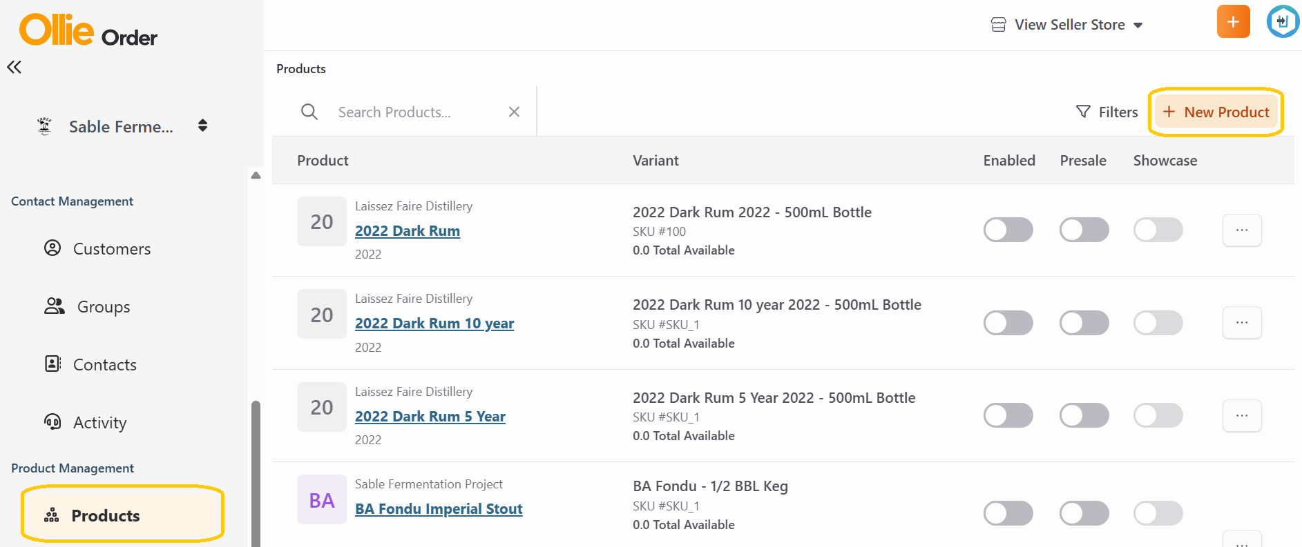Toggle Presale for 2022 Dark Rum 10 year
The width and height of the screenshot is (1302, 547).
[x=1084, y=323]
